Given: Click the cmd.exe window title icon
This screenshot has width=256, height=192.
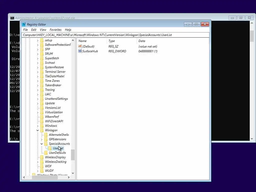Looking at the screenshot, I should tap(12, 18).
